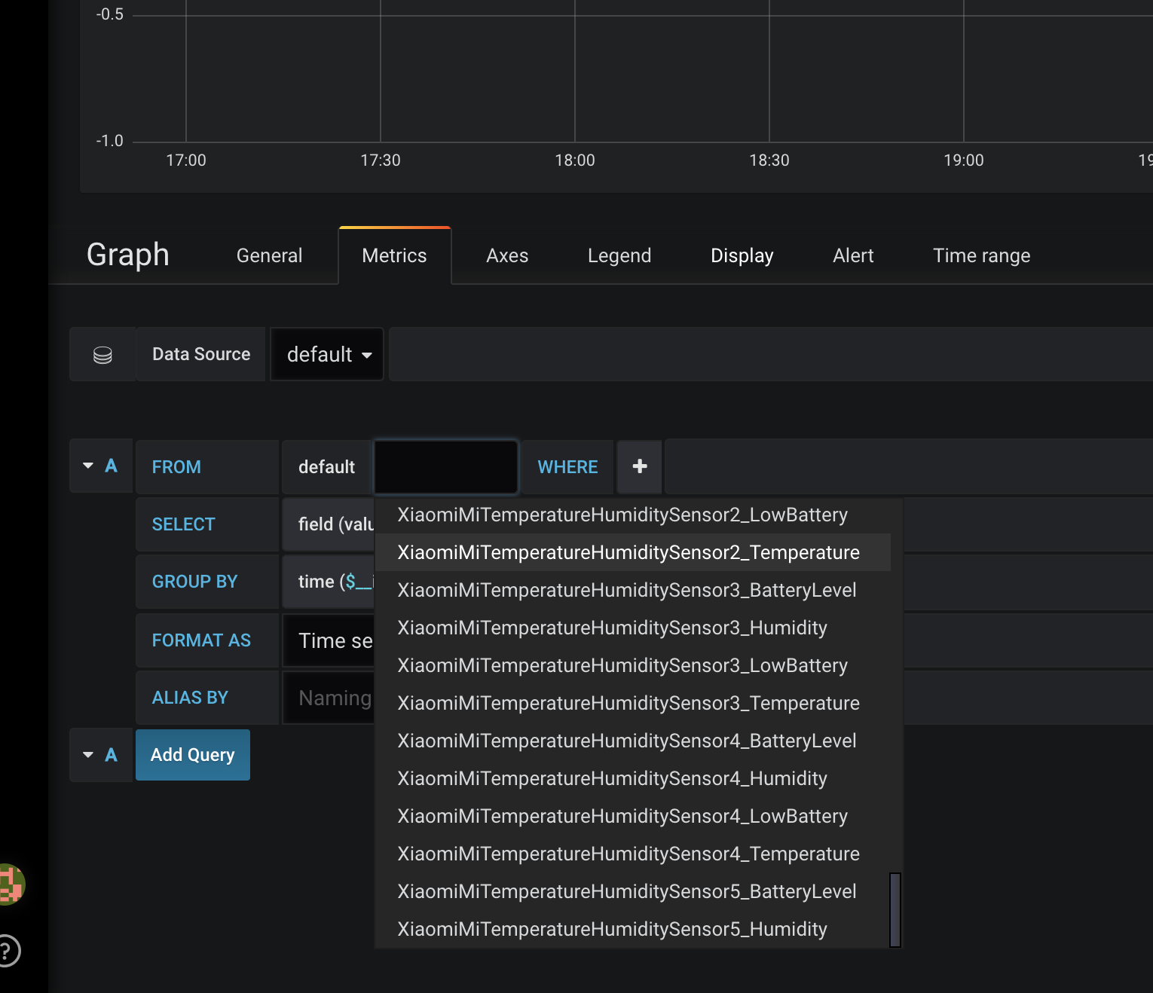
Task: Collapse query A using its arrow
Action: pos(88,466)
